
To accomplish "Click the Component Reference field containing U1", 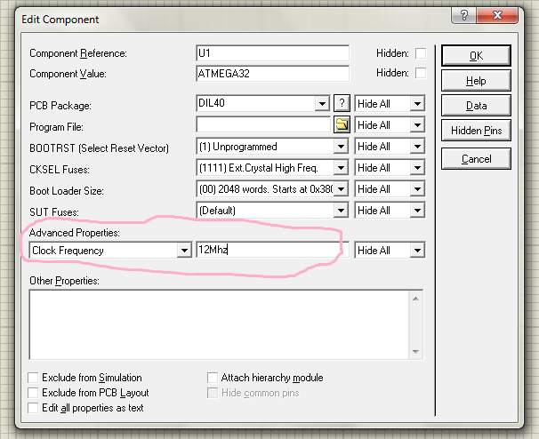I will click(x=272, y=53).
